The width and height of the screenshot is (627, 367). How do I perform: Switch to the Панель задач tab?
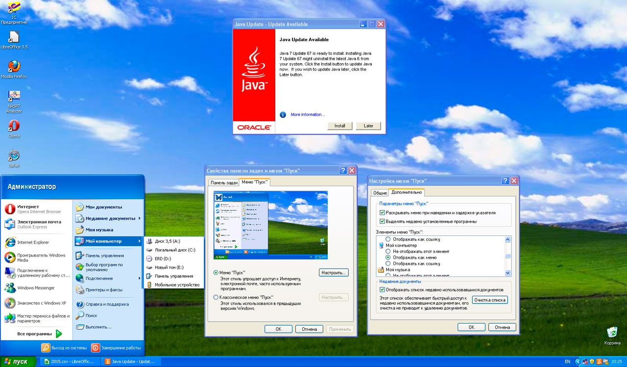click(224, 183)
